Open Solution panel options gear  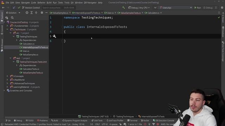(x=42, y=13)
